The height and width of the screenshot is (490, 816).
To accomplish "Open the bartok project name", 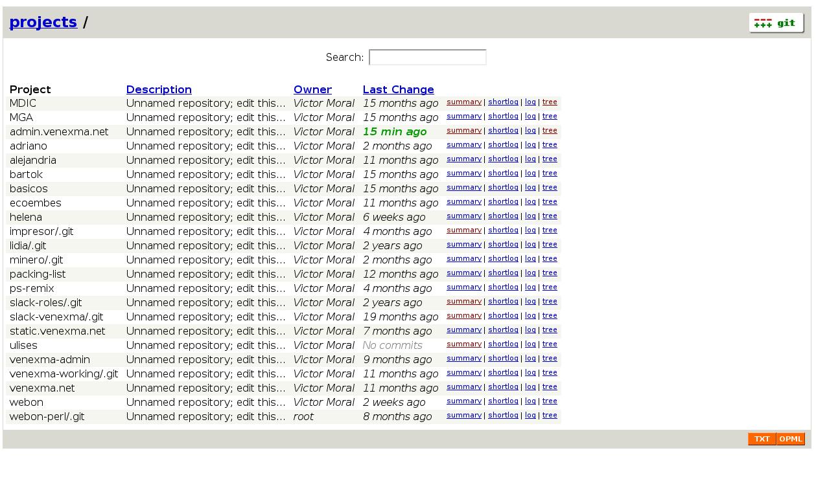I will coord(26,175).
